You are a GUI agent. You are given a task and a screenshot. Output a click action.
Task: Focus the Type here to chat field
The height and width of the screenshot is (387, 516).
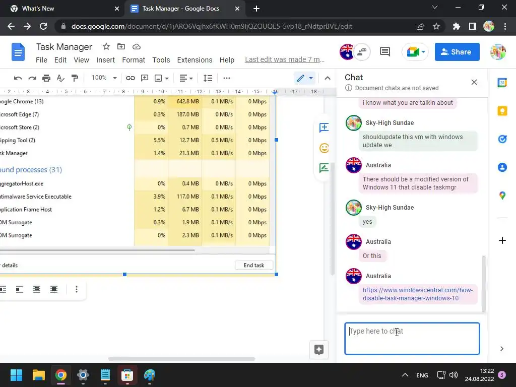[412, 338]
